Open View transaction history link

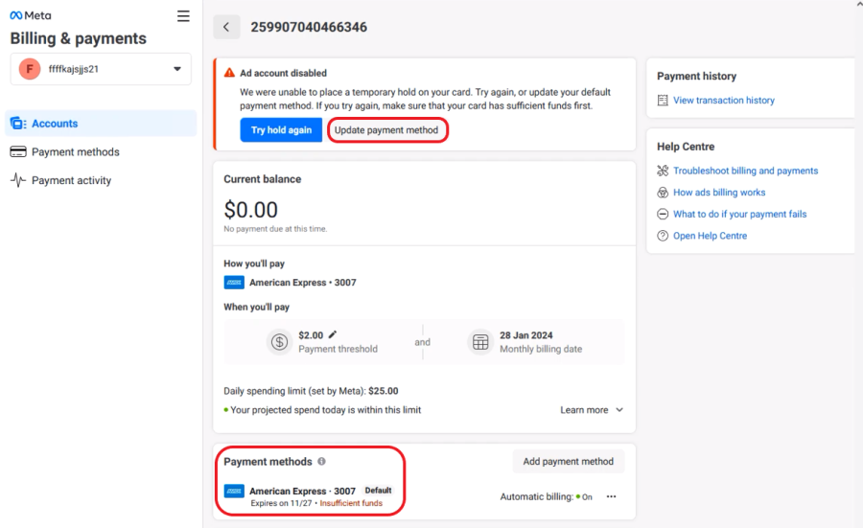(723, 101)
